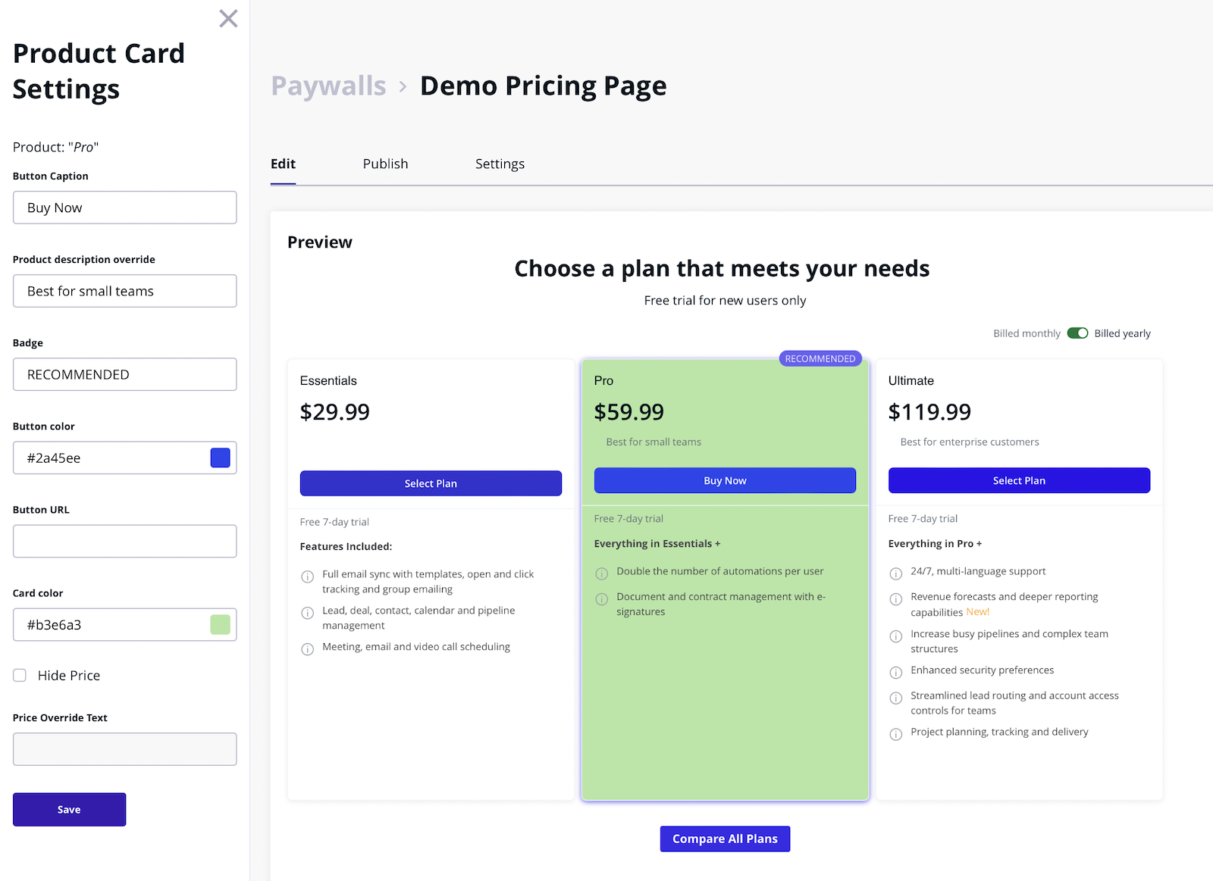
Task: Open the Publish tab
Action: [x=385, y=164]
